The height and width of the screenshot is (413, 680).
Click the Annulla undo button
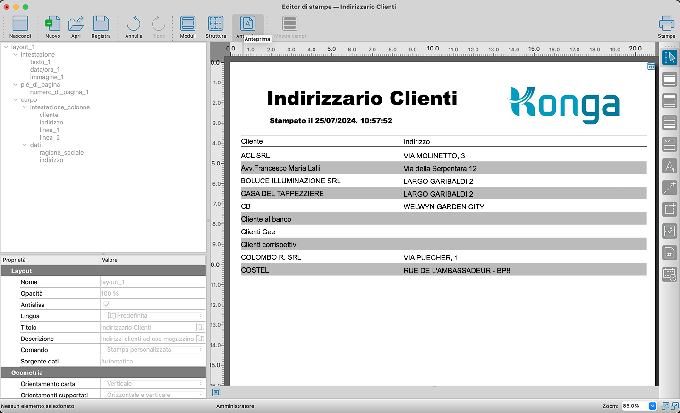pos(134,24)
